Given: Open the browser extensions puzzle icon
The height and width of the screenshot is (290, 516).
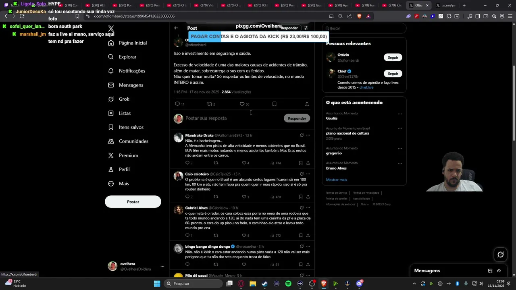Looking at the screenshot, I should (x=449, y=16).
